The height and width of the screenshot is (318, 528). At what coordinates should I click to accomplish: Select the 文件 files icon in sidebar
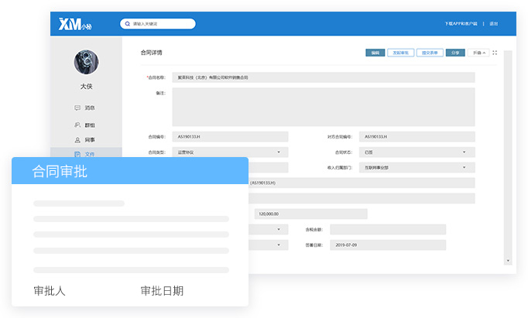coord(77,155)
